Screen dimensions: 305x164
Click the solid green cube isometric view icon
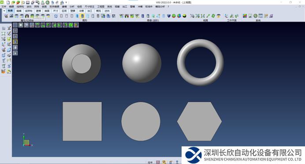click(71, 25)
